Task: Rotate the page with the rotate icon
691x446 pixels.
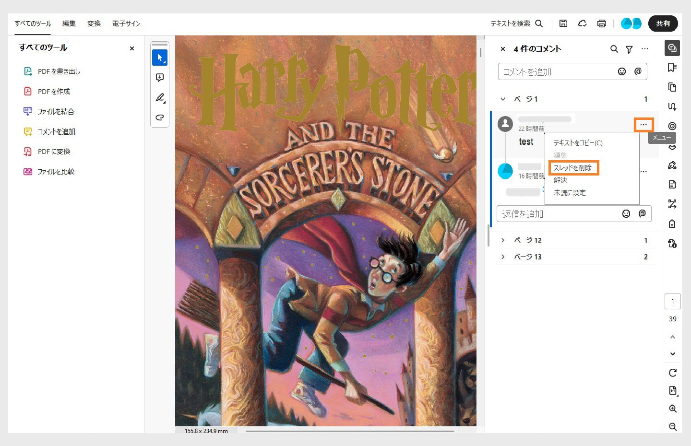Action: [672, 373]
